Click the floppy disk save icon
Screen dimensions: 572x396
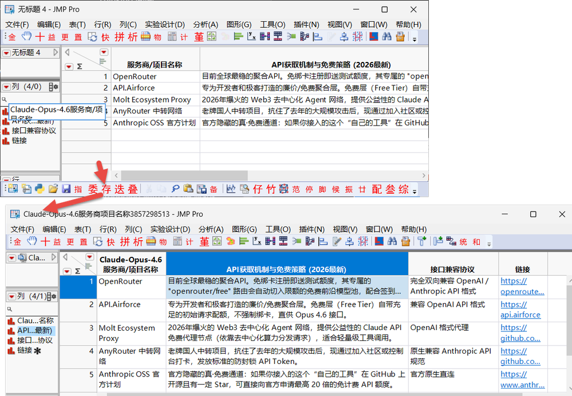[x=66, y=189]
